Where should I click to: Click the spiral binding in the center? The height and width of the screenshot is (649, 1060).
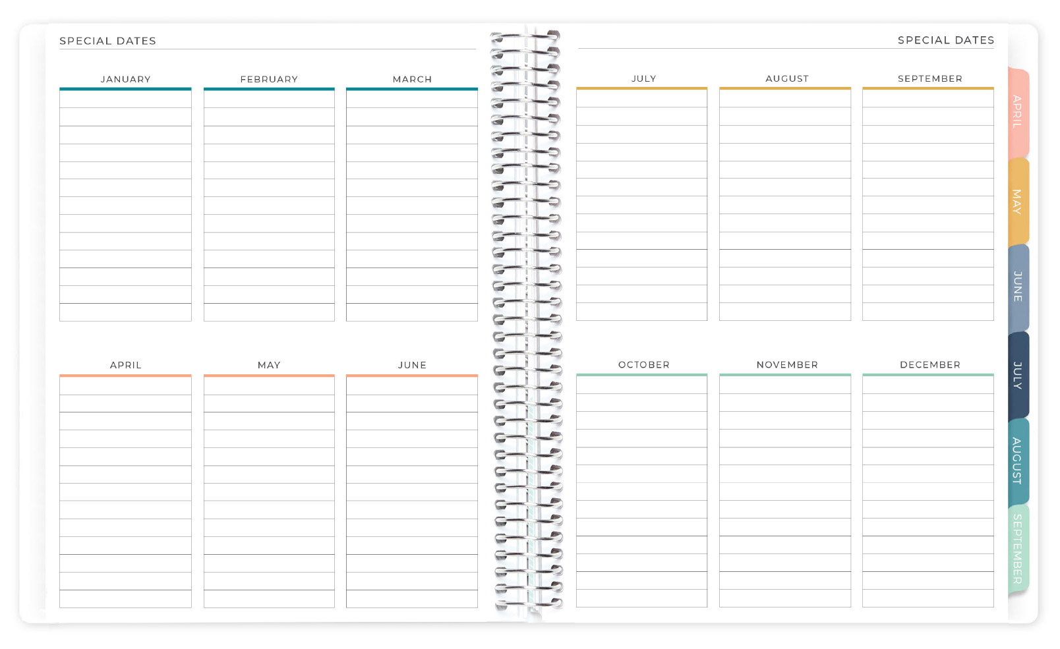525,323
